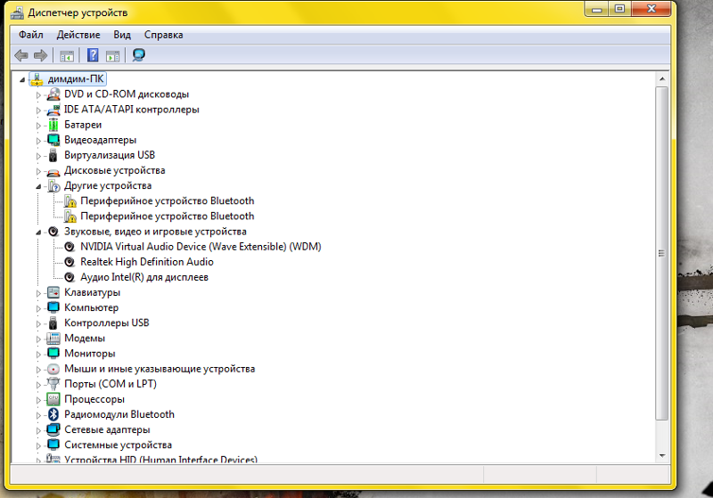
Task: Click the NVIDIA Virtual Audio Device icon
Action: click(x=70, y=247)
